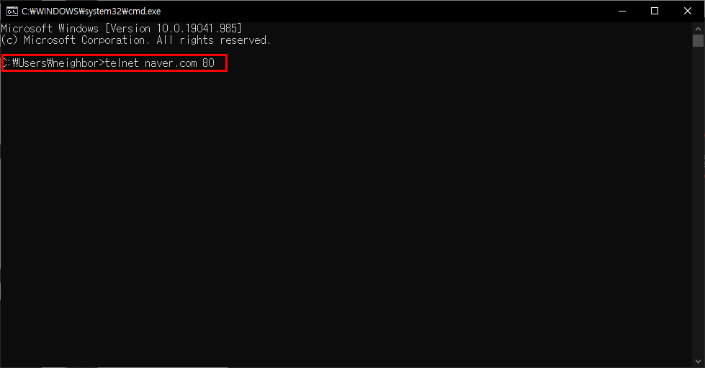Click the word telnet in the command

pos(122,63)
